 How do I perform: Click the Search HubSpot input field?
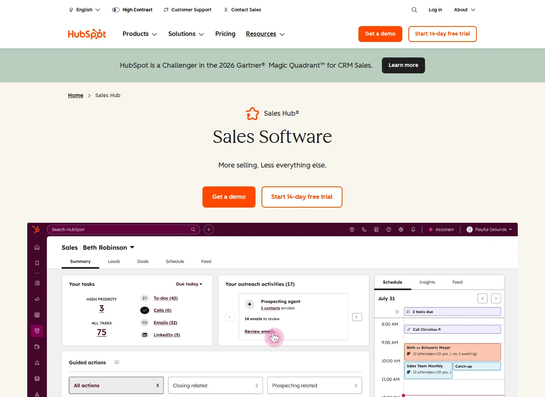point(123,230)
